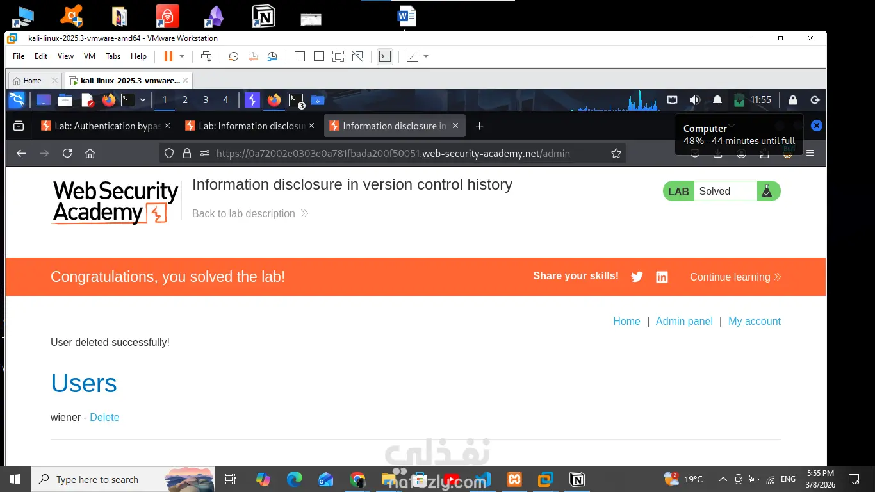This screenshot has height=492, width=875.
Task: Switch to Kali workspace 2
Action: (185, 100)
